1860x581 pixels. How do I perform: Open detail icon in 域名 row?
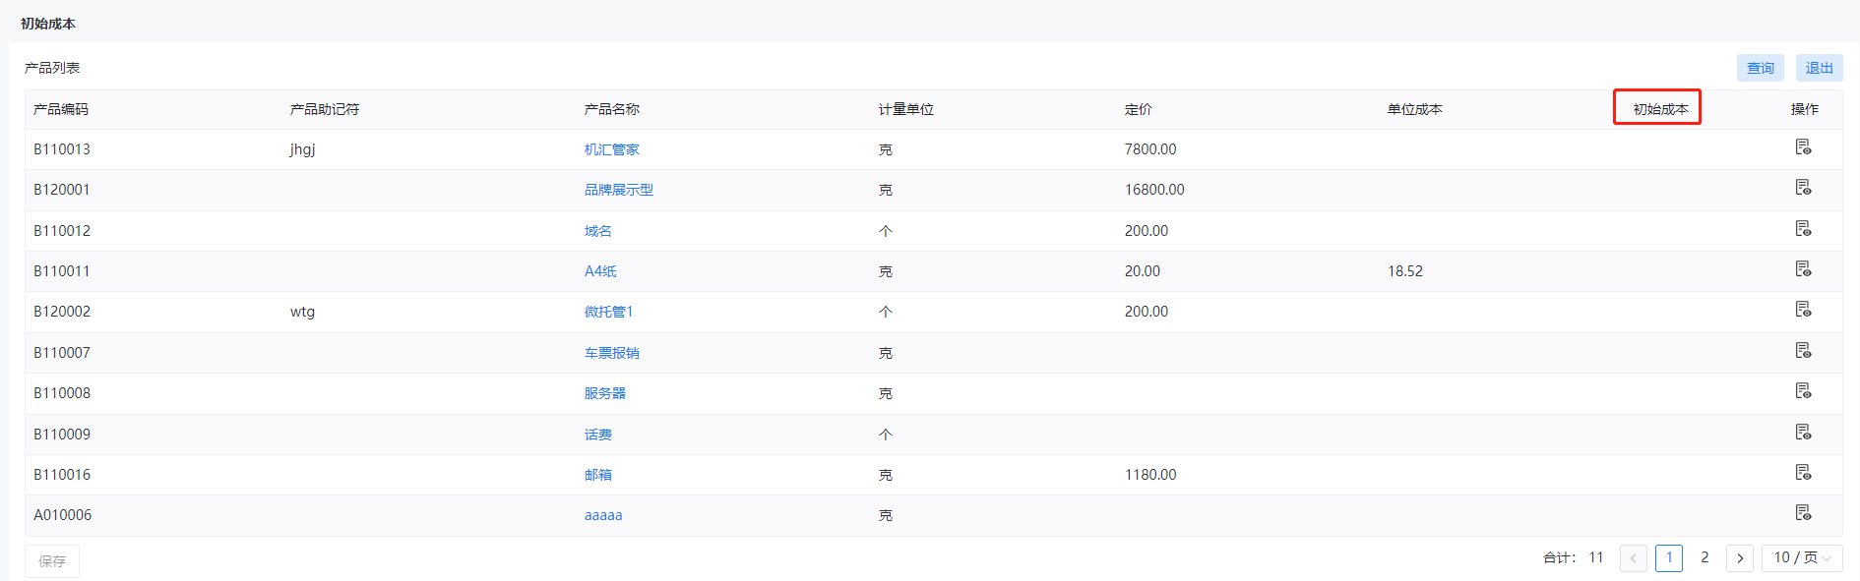tap(1803, 229)
